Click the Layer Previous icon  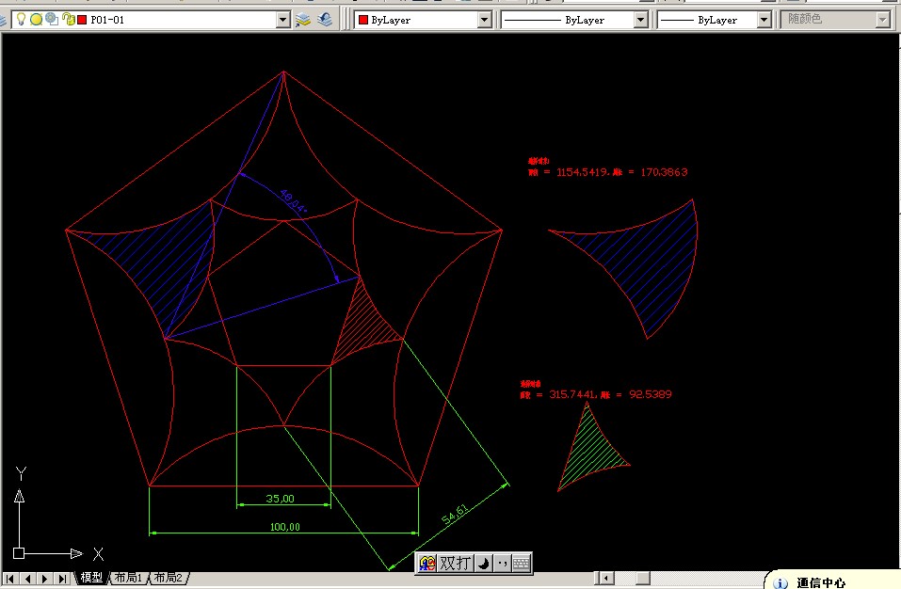click(325, 20)
